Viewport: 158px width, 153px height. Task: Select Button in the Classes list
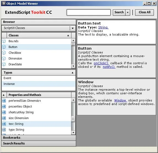click(x=36, y=47)
